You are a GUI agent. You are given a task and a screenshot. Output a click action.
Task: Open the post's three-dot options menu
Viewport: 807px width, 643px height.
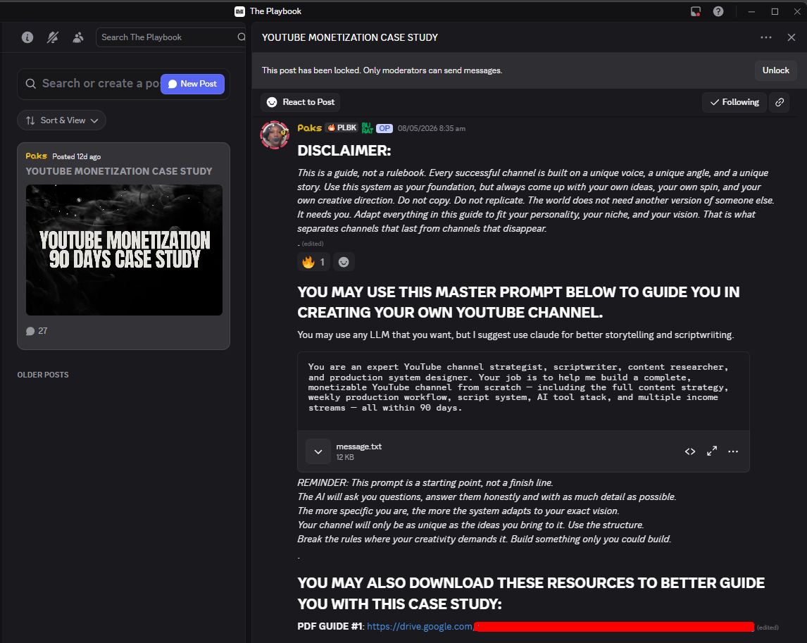point(766,37)
